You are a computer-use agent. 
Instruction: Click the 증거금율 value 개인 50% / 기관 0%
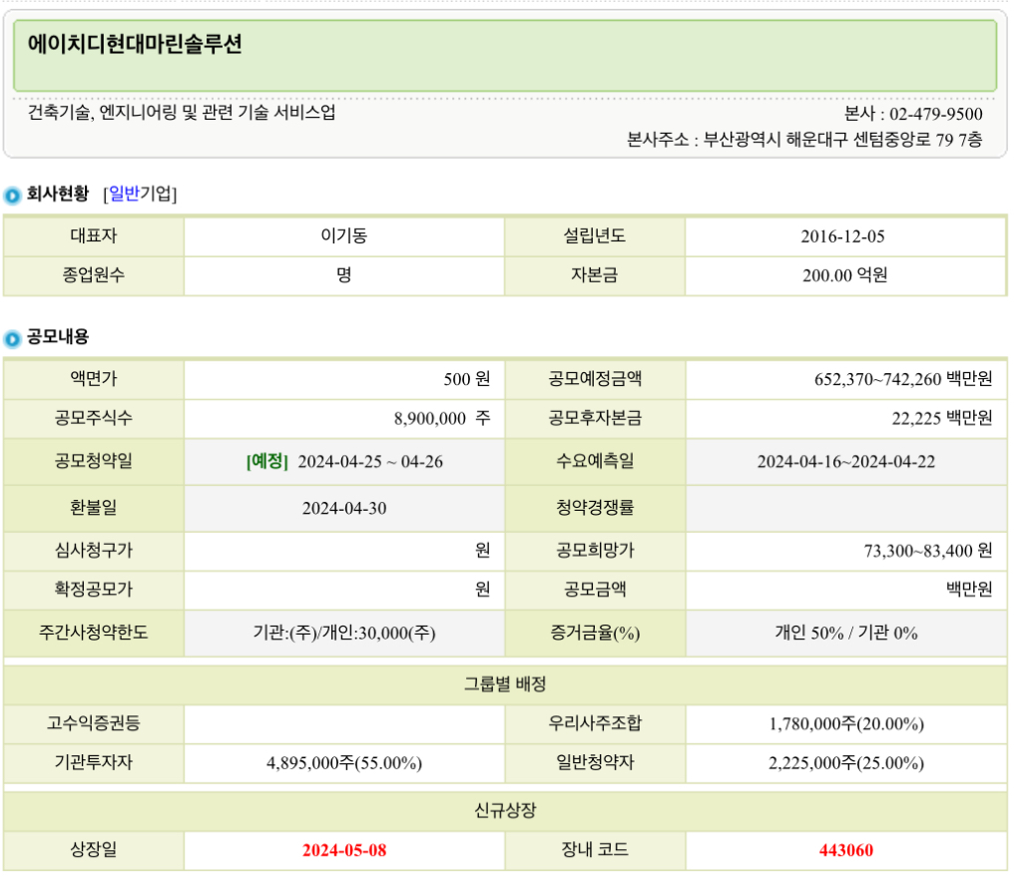tap(846, 634)
